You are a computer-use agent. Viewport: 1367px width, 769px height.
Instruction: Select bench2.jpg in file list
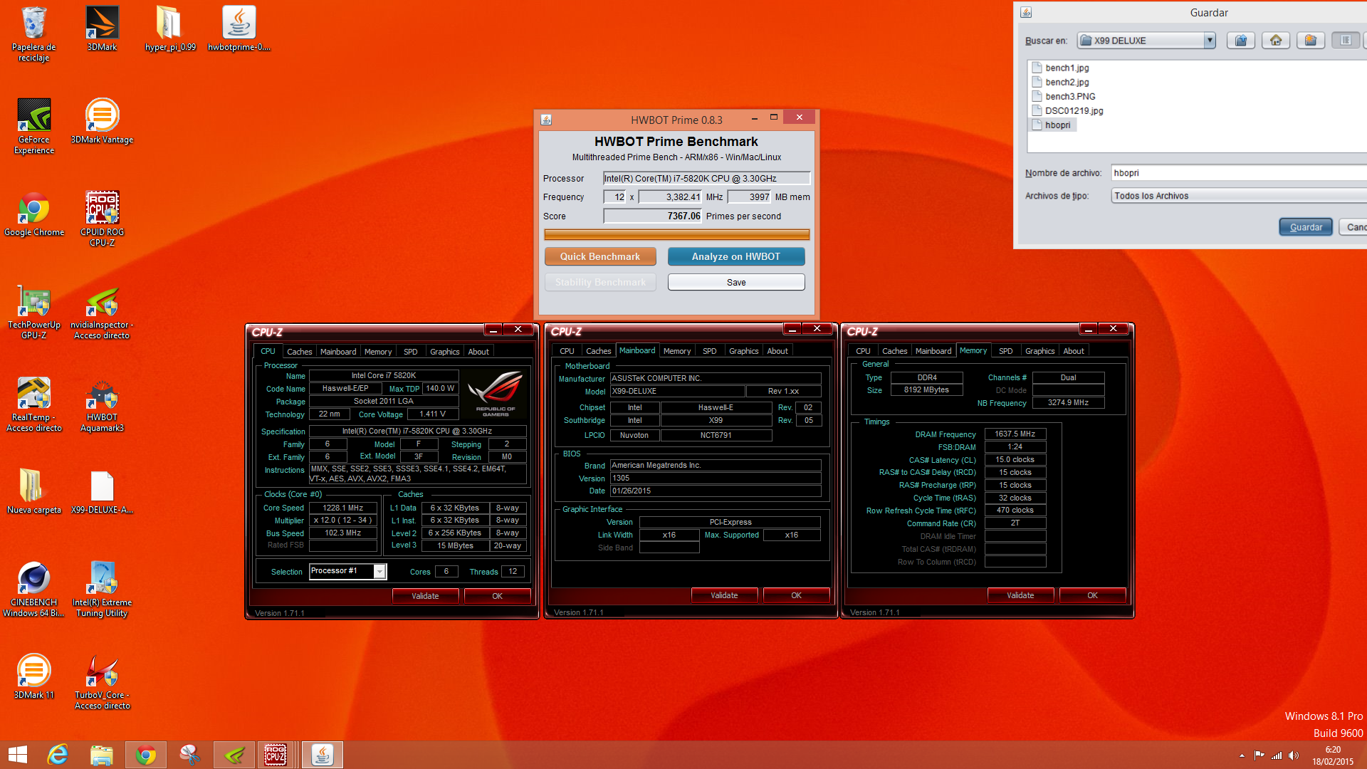[1060, 82]
